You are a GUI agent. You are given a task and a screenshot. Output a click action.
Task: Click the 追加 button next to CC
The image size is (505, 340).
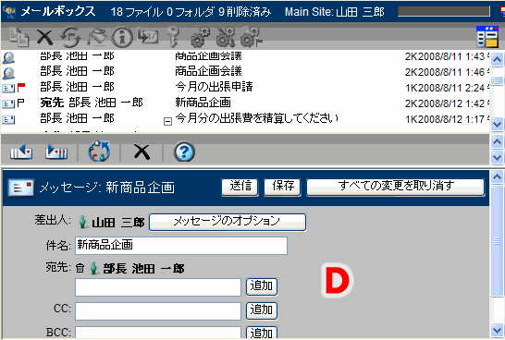pos(262,310)
